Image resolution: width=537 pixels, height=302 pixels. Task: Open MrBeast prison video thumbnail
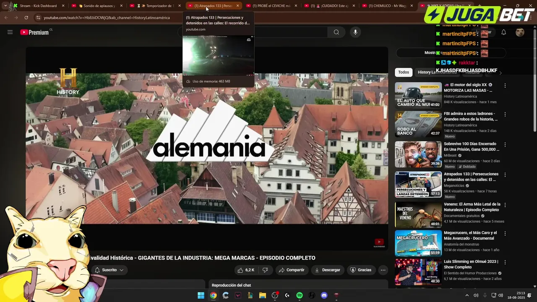click(x=418, y=154)
